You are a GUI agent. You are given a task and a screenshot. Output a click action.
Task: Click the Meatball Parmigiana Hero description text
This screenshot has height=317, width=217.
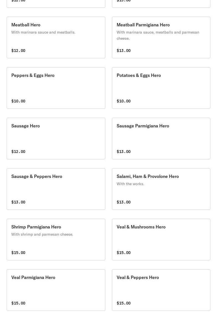click(x=158, y=35)
